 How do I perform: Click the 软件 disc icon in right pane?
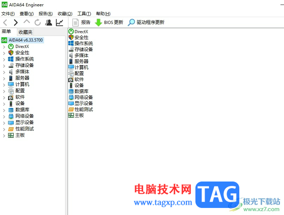click(x=71, y=79)
